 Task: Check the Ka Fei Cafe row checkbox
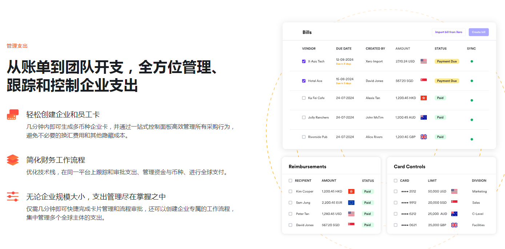(x=304, y=97)
